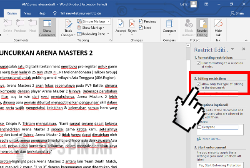250x168 pixels.
Task: Click the Delete comment icon
Action: [7, 23]
